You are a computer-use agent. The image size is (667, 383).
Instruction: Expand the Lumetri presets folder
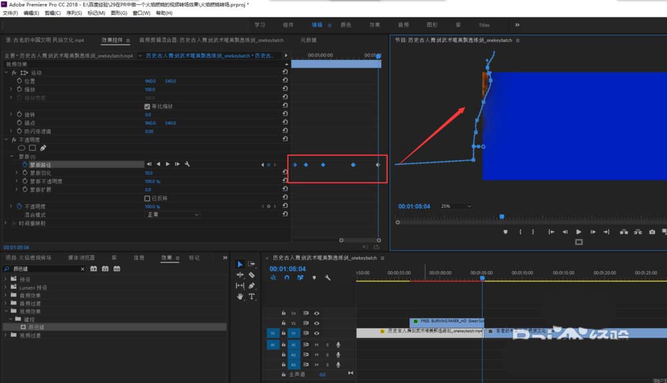(x=5, y=288)
